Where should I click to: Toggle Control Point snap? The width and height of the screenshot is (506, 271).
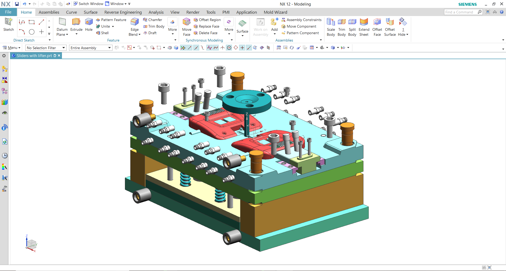coord(203,48)
